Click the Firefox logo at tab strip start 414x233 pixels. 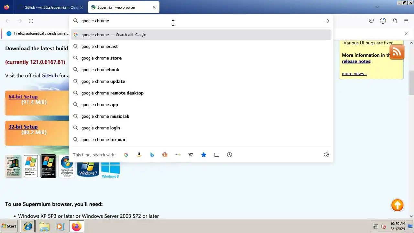click(x=6, y=7)
